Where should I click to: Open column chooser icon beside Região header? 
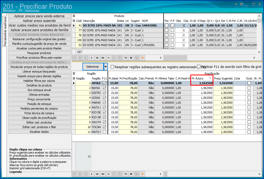[74, 78]
